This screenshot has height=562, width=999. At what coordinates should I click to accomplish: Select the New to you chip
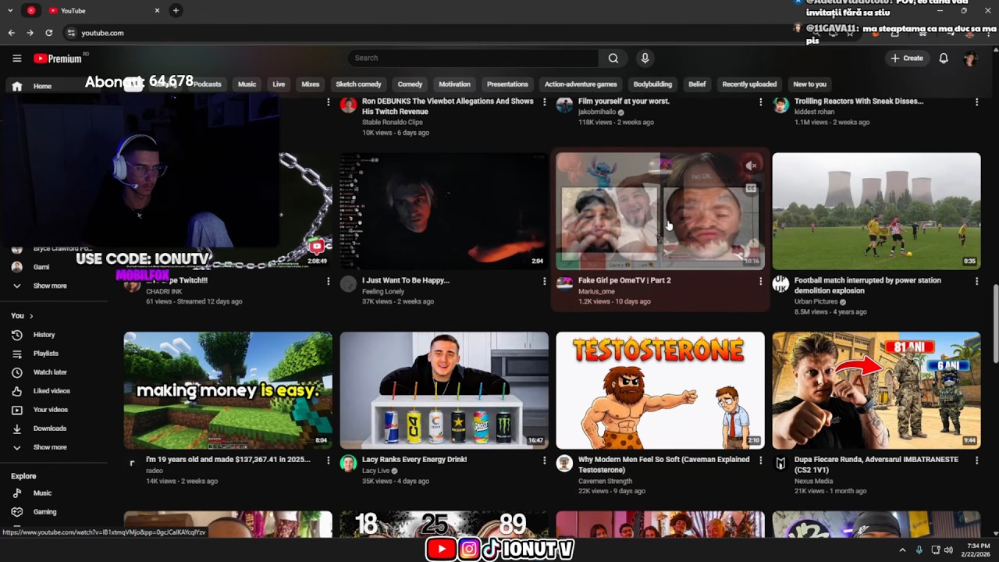coord(809,84)
